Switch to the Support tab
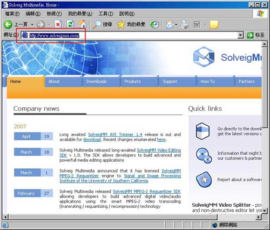The image size is (270, 230). (x=178, y=82)
